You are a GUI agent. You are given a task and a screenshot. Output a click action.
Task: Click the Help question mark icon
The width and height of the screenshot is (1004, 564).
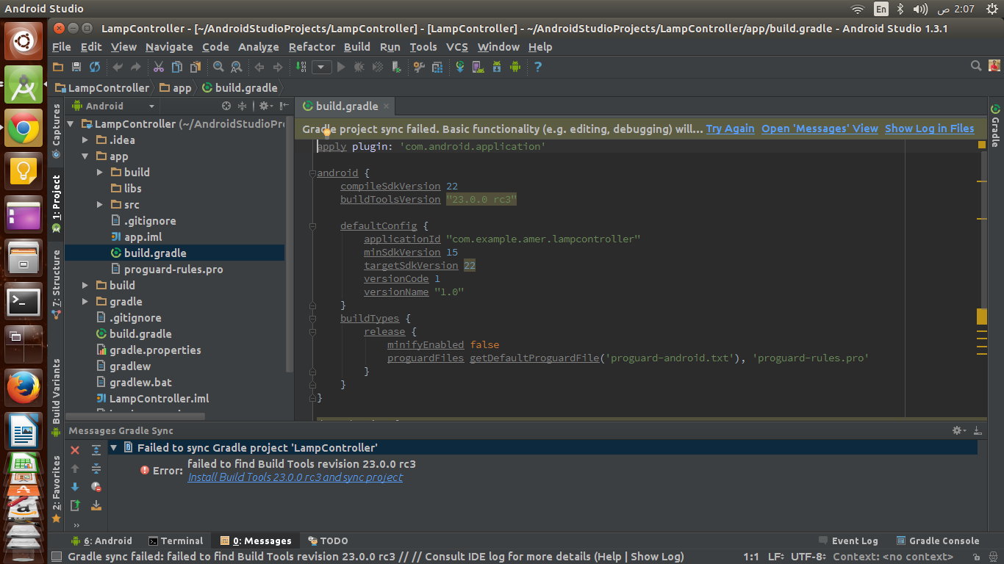538,67
